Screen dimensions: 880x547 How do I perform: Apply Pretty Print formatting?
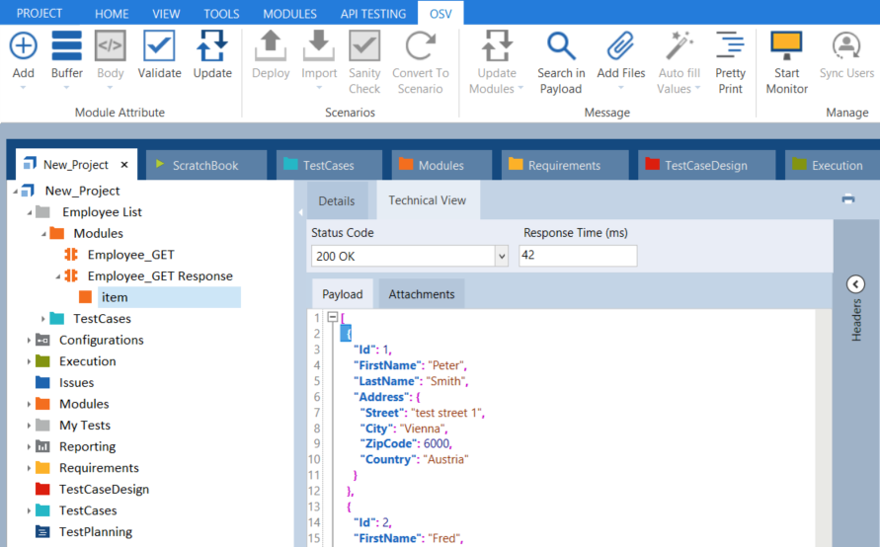730,47
